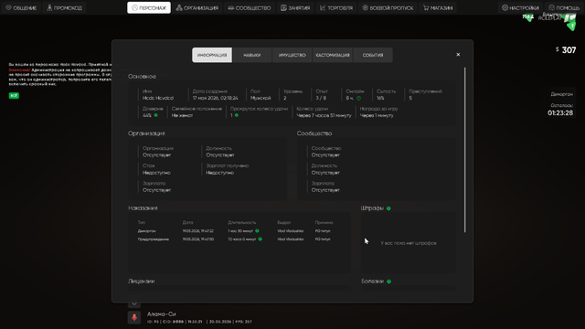Open the Торговля menu
This screenshot has width=585, height=329.
coord(336,8)
